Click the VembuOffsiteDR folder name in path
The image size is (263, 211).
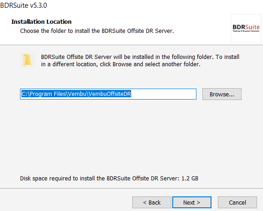[110, 94]
